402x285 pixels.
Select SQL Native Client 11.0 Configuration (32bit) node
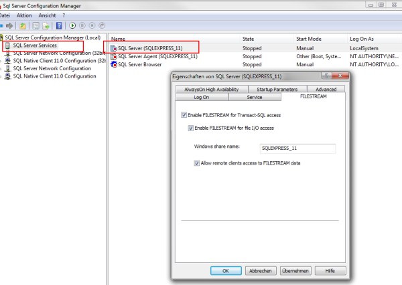(60, 61)
